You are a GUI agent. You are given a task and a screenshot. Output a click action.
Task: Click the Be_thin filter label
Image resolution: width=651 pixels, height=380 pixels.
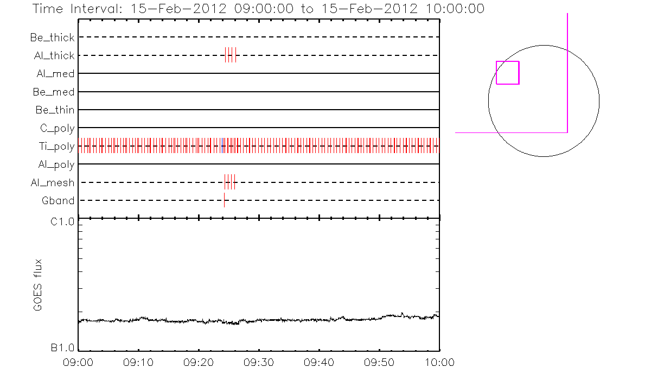point(55,110)
